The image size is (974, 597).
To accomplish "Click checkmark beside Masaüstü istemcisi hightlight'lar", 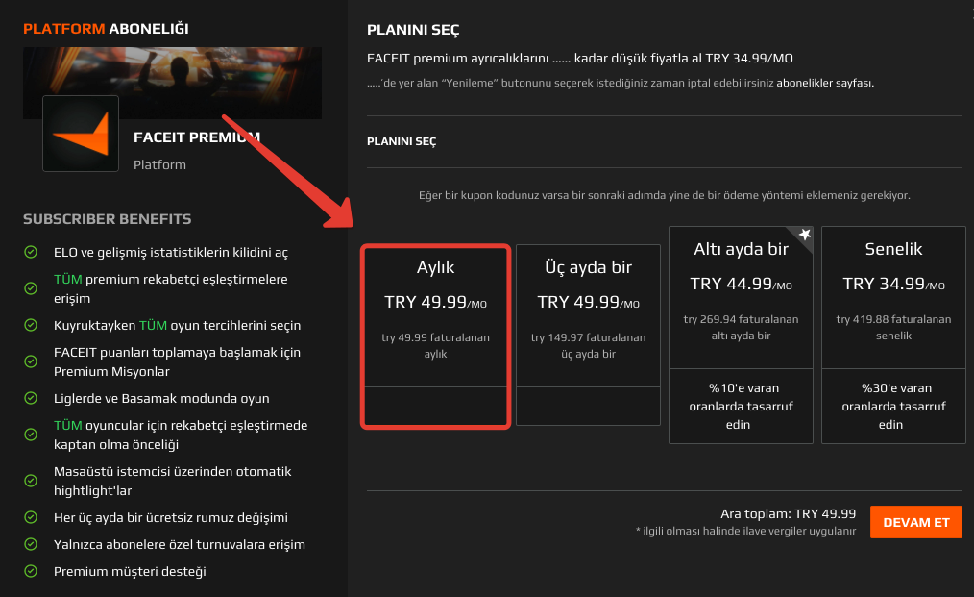I will [x=31, y=481].
